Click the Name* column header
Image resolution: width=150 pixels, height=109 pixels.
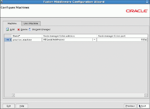tap(26, 36)
